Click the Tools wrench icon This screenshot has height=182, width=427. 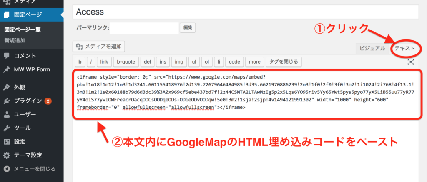pyautogui.click(x=7, y=128)
